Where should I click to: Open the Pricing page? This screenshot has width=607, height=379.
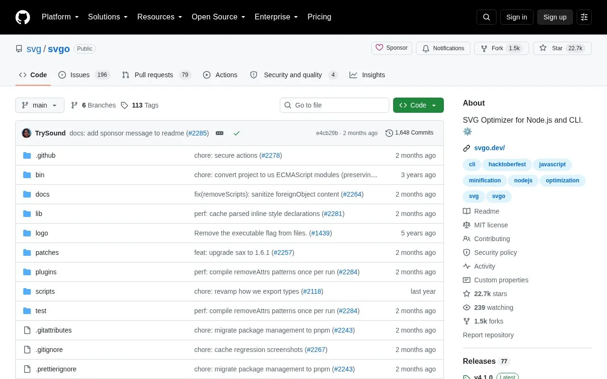point(319,17)
